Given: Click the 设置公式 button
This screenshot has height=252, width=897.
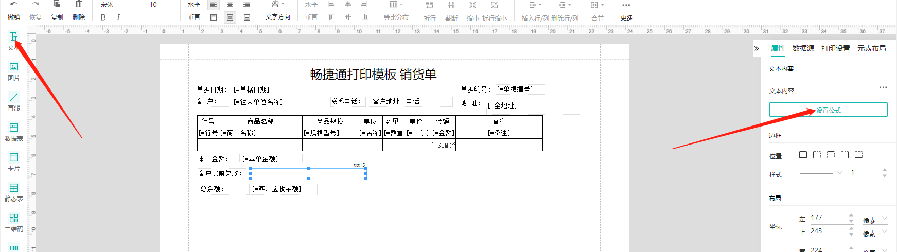Looking at the screenshot, I should [x=828, y=110].
